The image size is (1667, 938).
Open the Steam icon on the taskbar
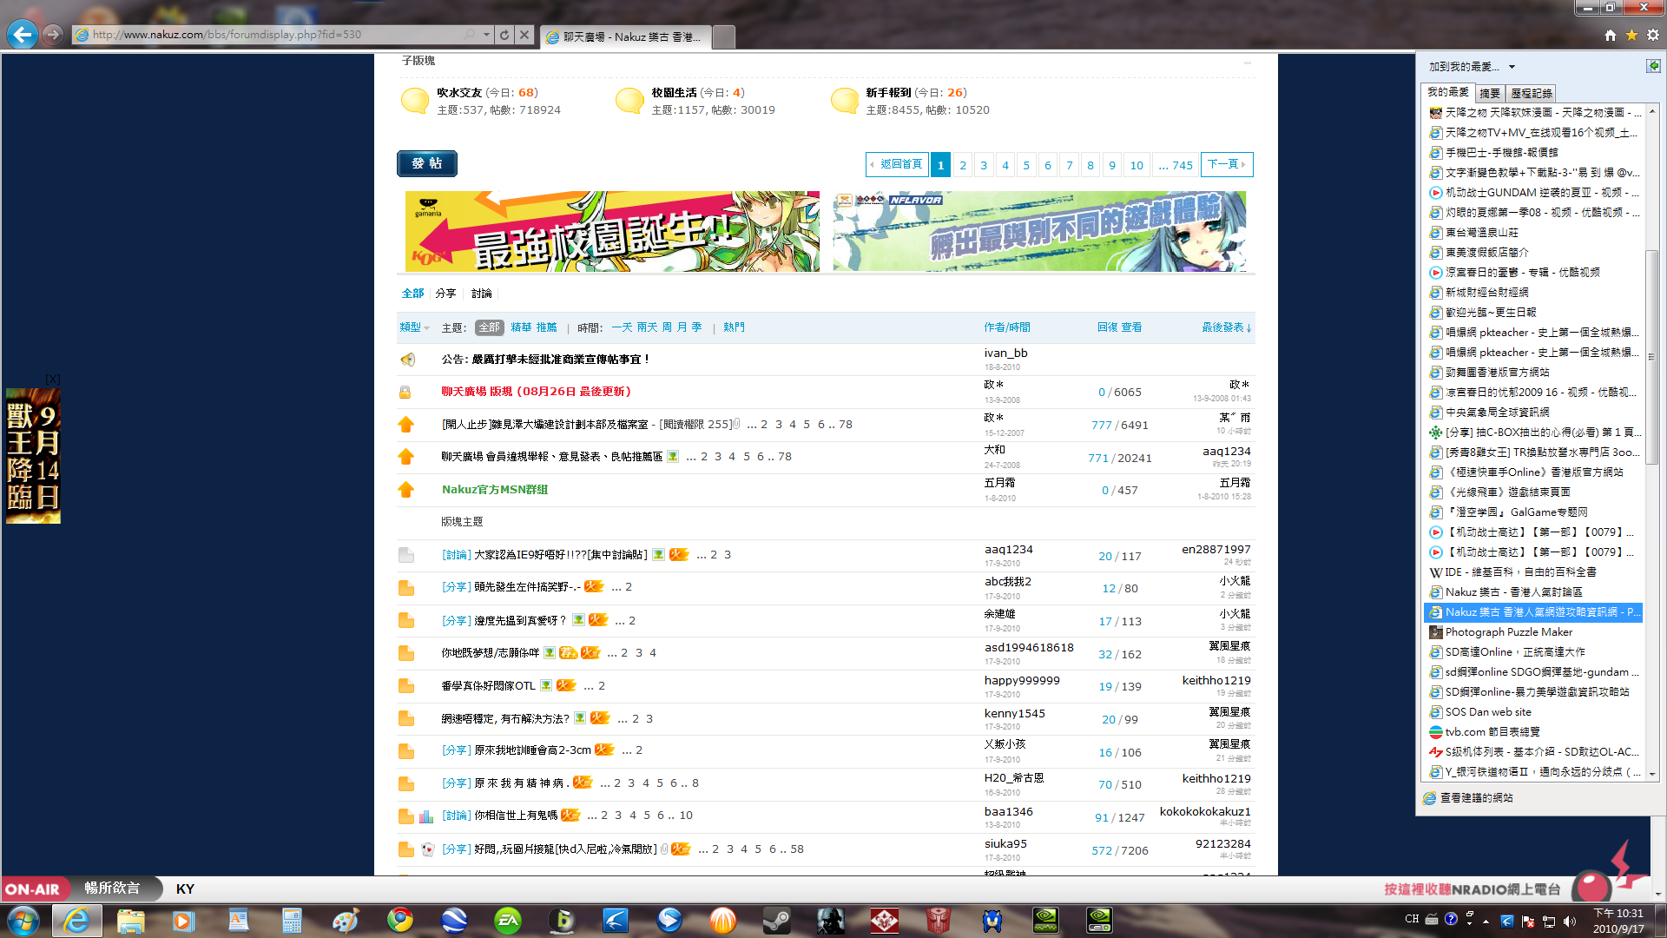pyautogui.click(x=776, y=920)
